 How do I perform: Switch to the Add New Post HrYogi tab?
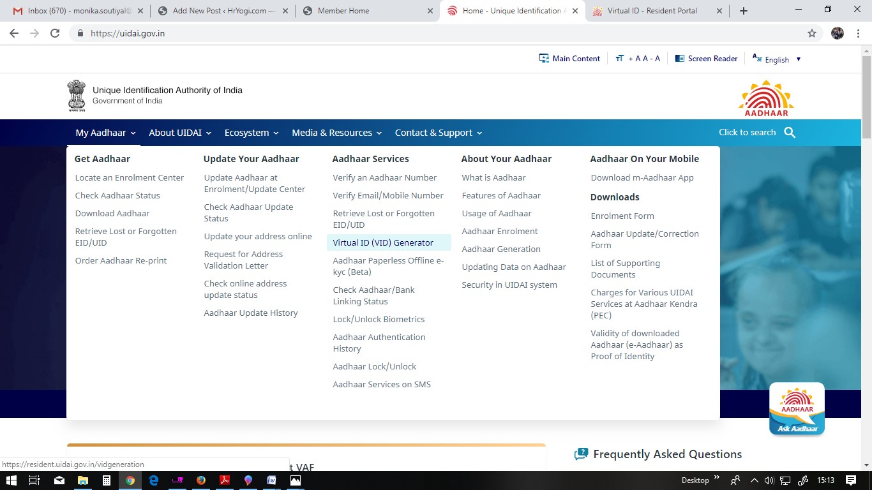[223, 11]
